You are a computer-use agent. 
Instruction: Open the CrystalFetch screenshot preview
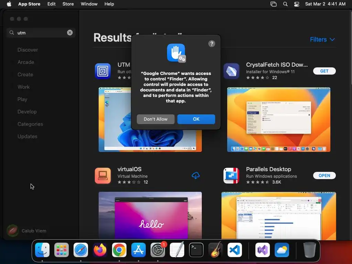tap(278, 120)
